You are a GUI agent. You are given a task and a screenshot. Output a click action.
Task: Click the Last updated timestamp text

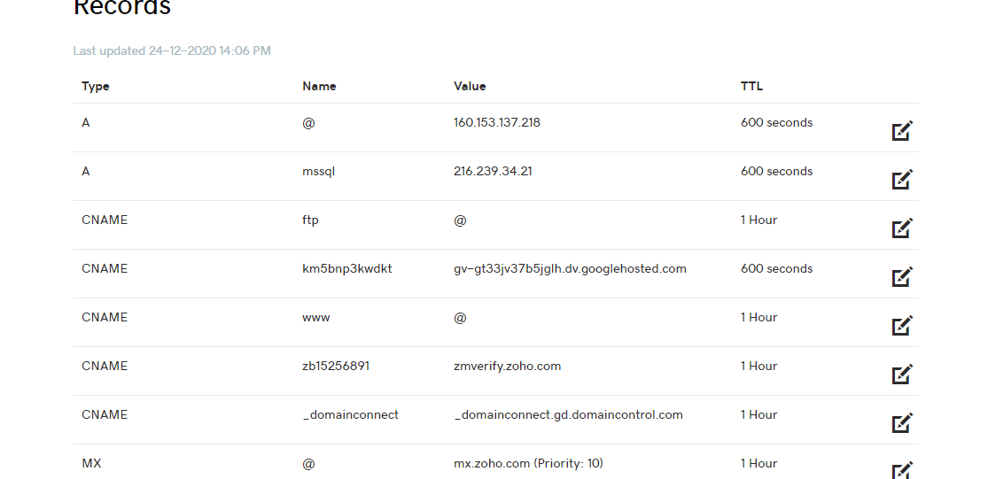point(172,50)
